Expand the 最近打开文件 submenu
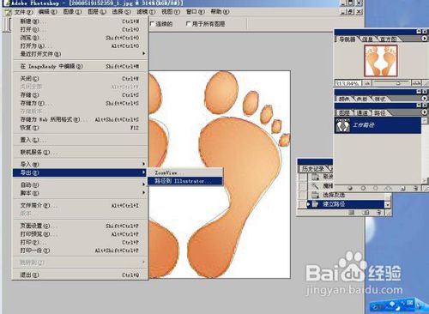 pyautogui.click(x=80, y=54)
